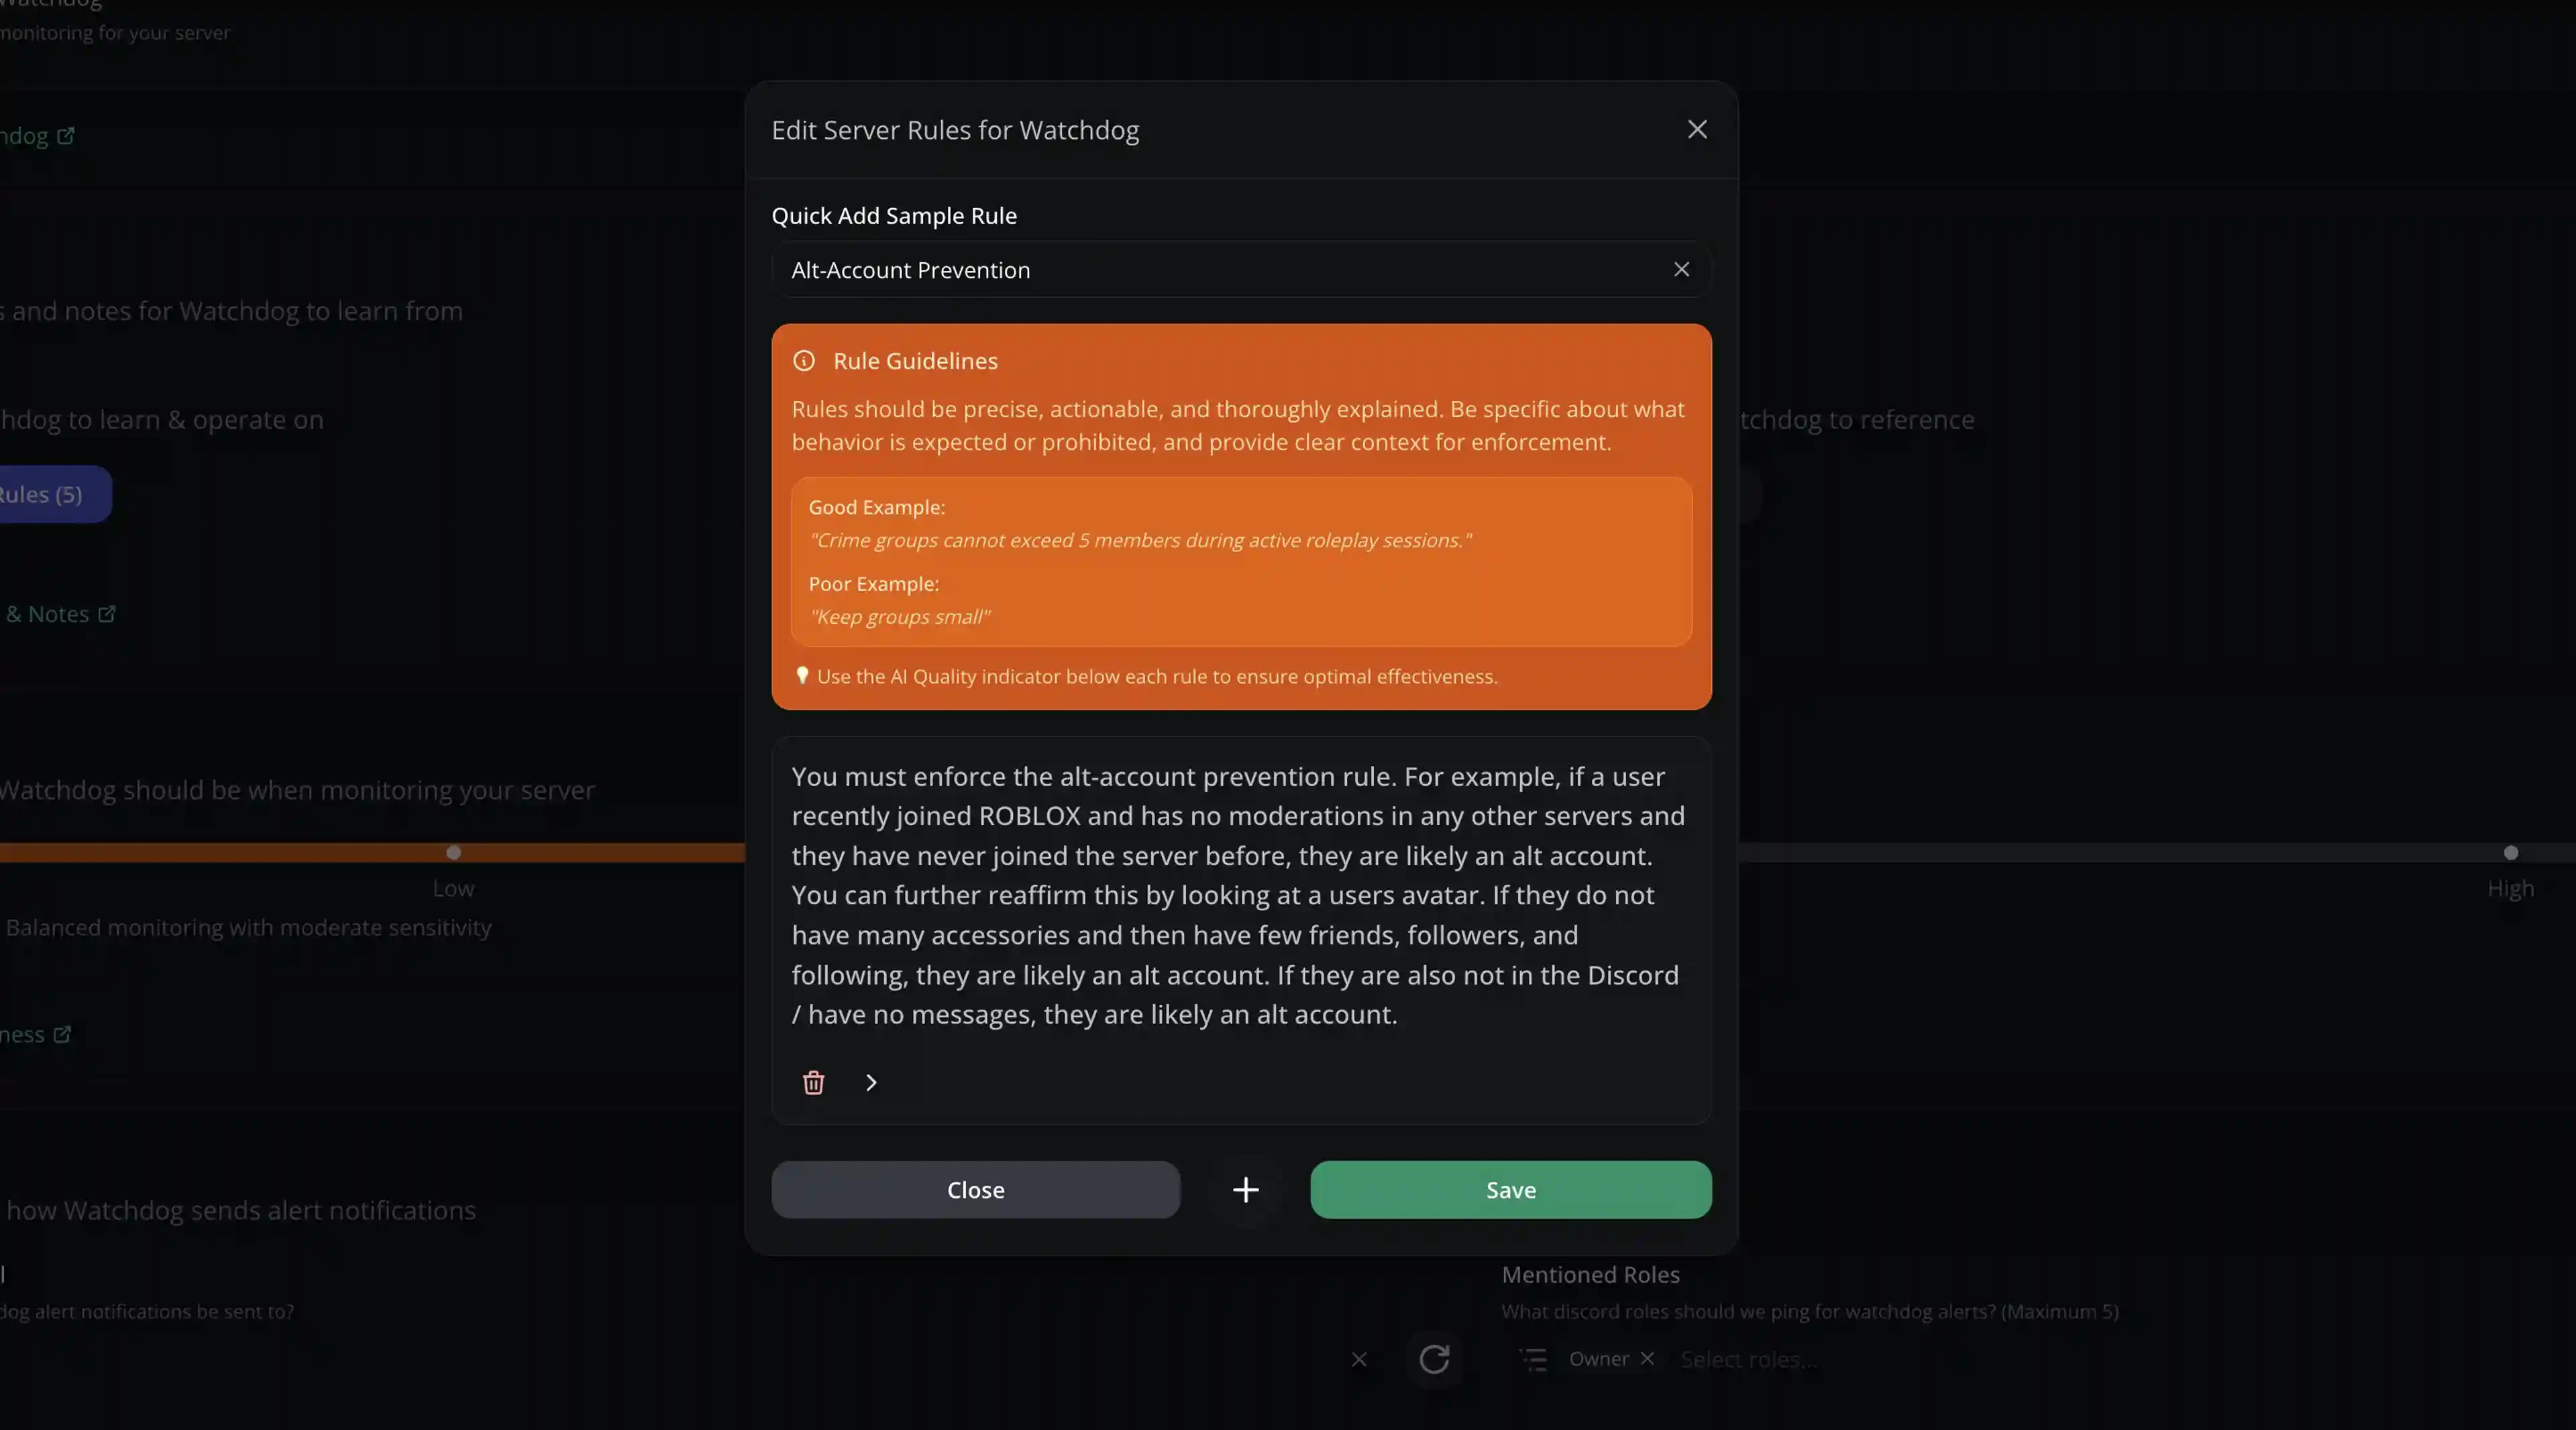This screenshot has height=1430, width=2576.
Task: Click the Rule Guidelines info icon
Action: pyautogui.click(x=804, y=361)
